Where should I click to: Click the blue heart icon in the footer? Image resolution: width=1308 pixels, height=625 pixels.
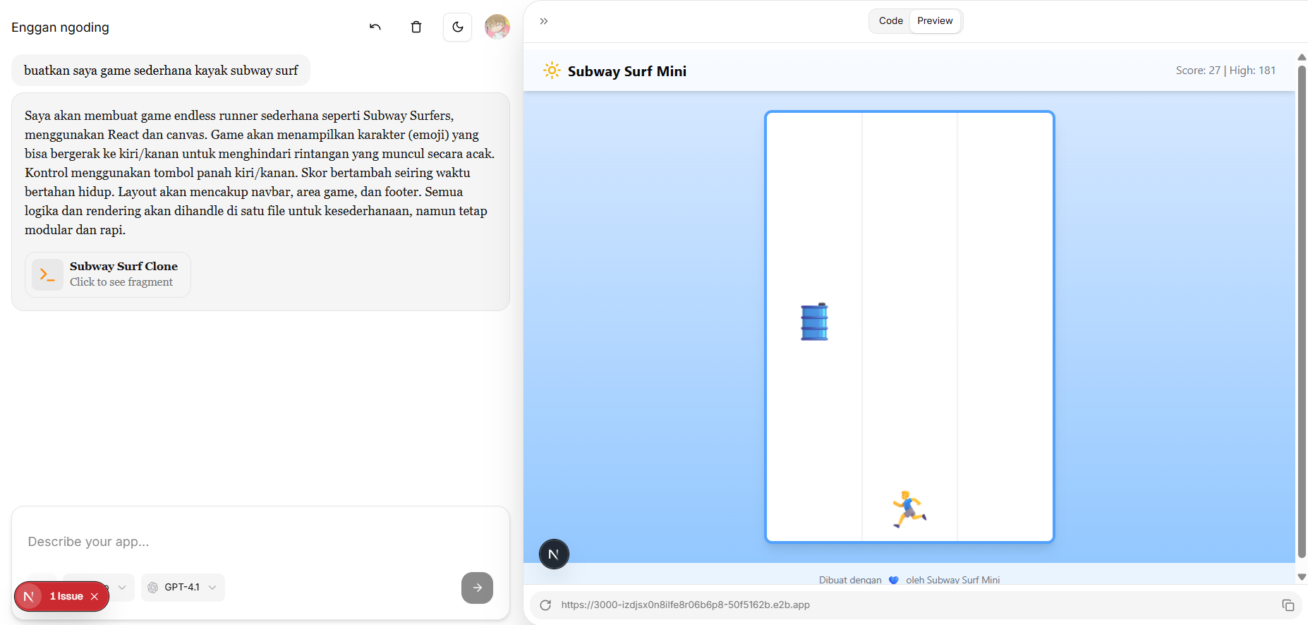coord(893,580)
